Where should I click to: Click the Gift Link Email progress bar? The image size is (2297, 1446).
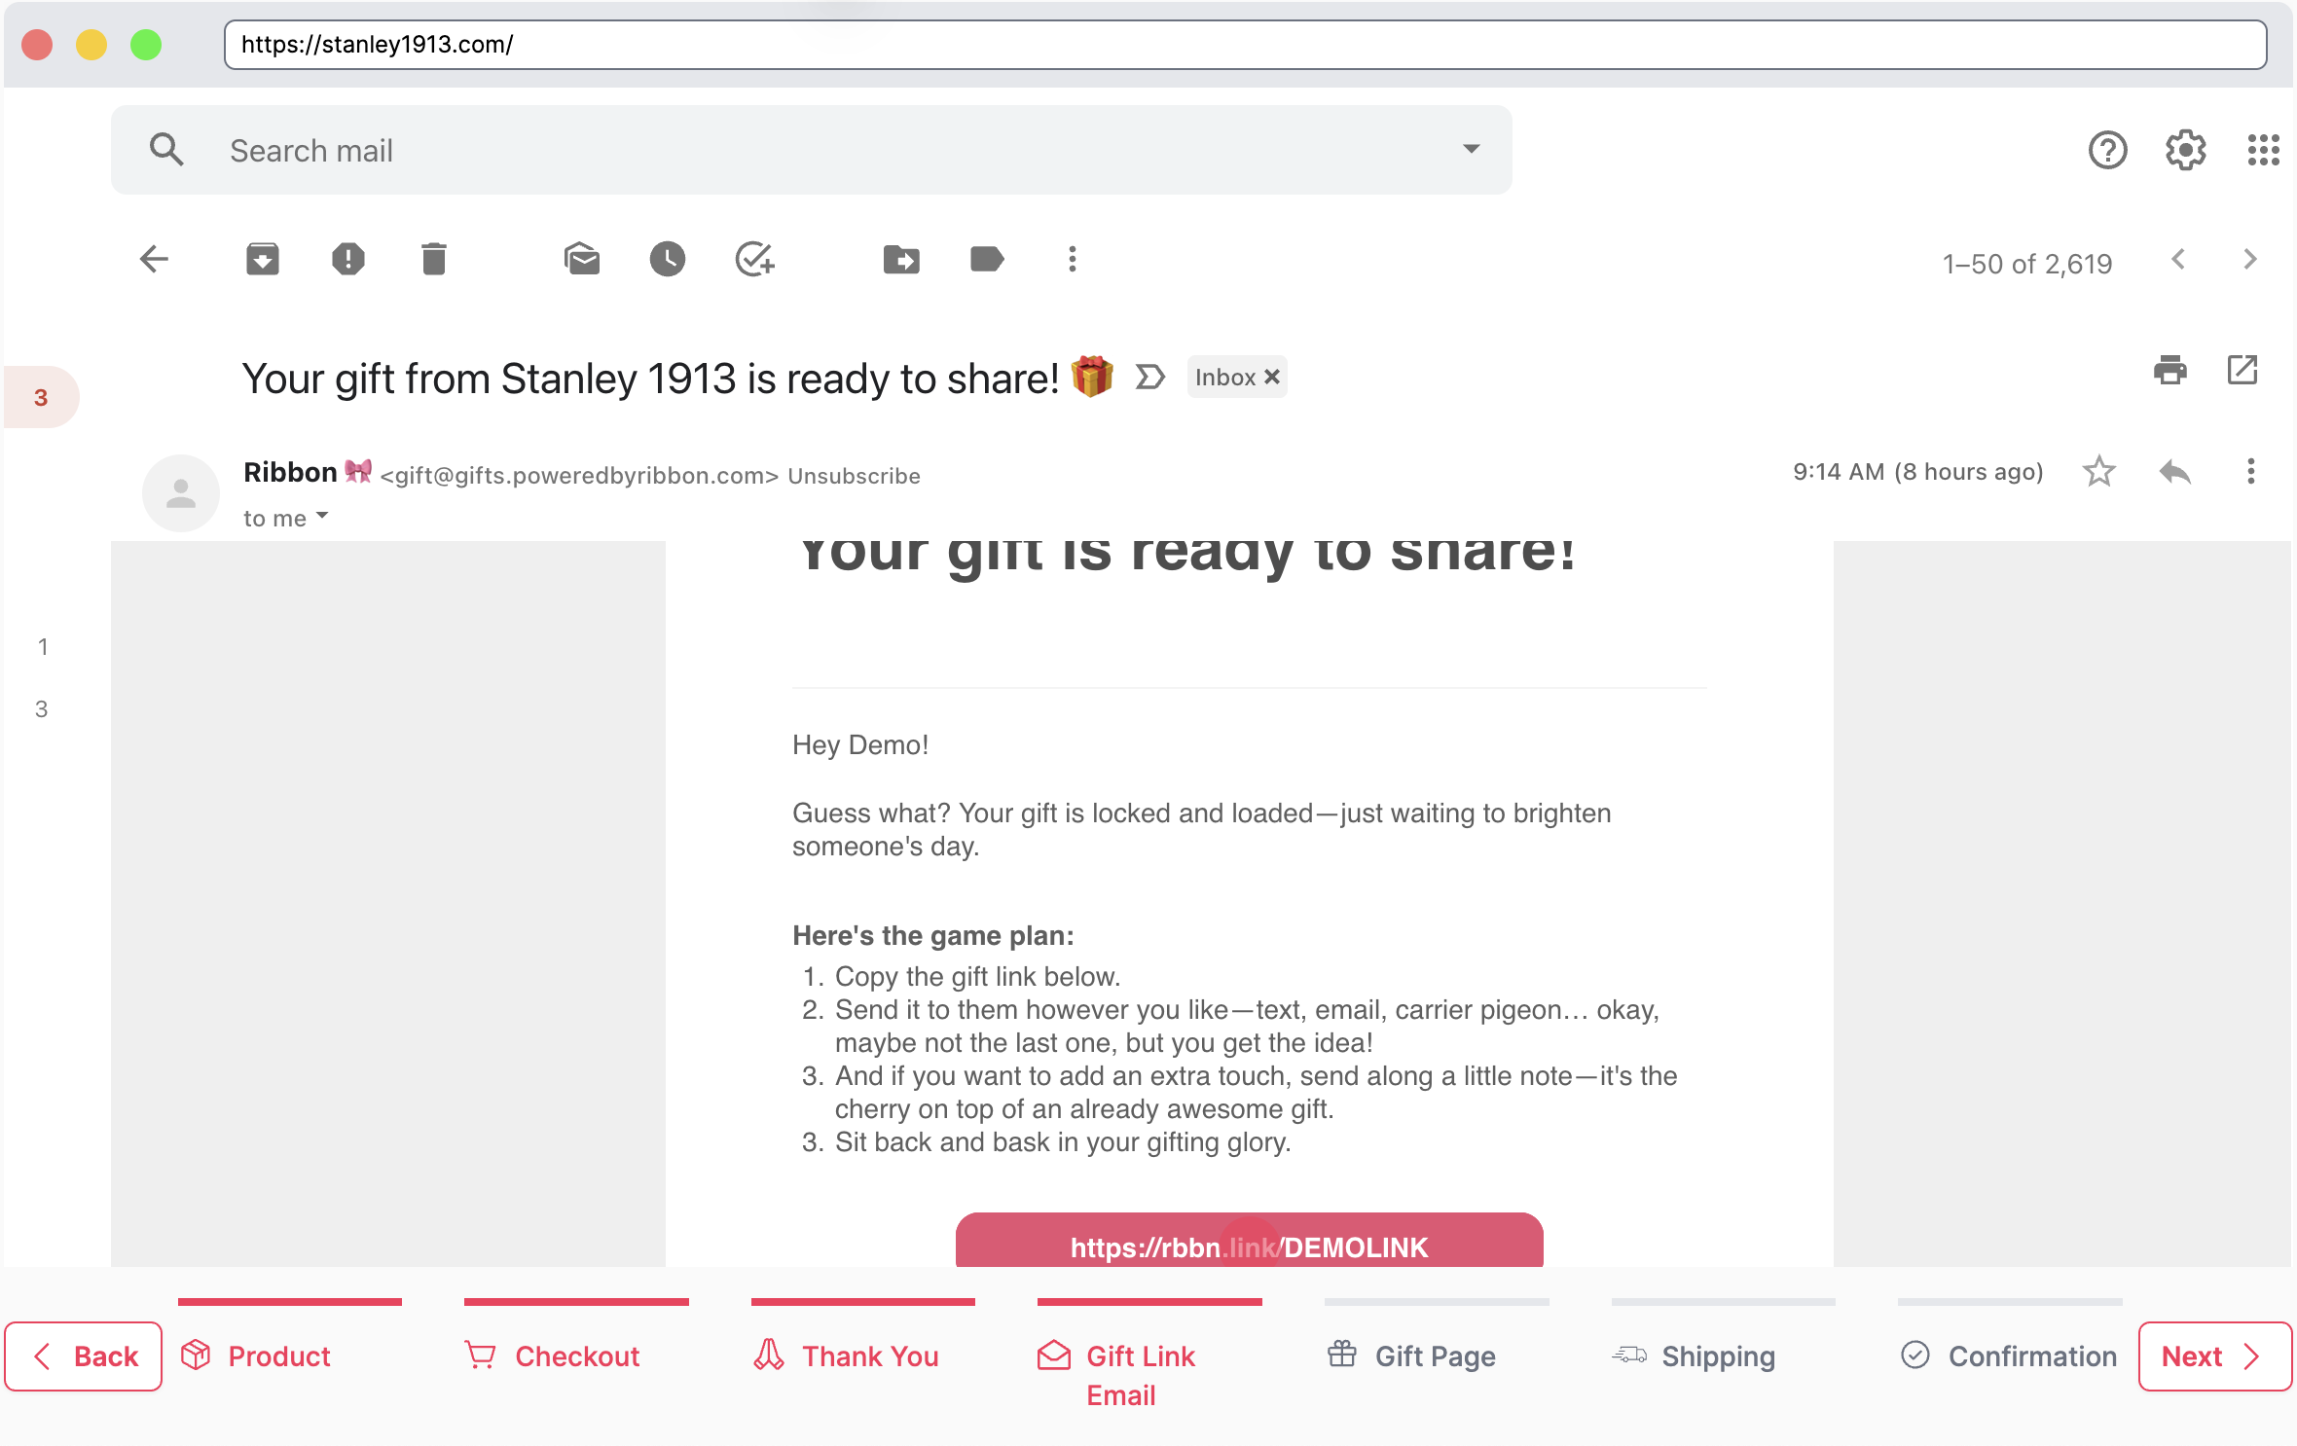pos(1149,1302)
